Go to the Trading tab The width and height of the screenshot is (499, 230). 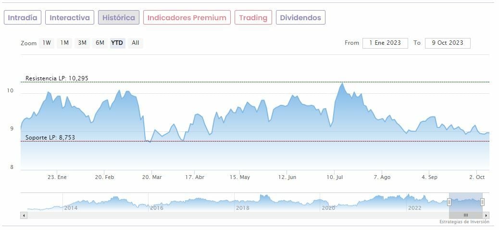(x=253, y=18)
